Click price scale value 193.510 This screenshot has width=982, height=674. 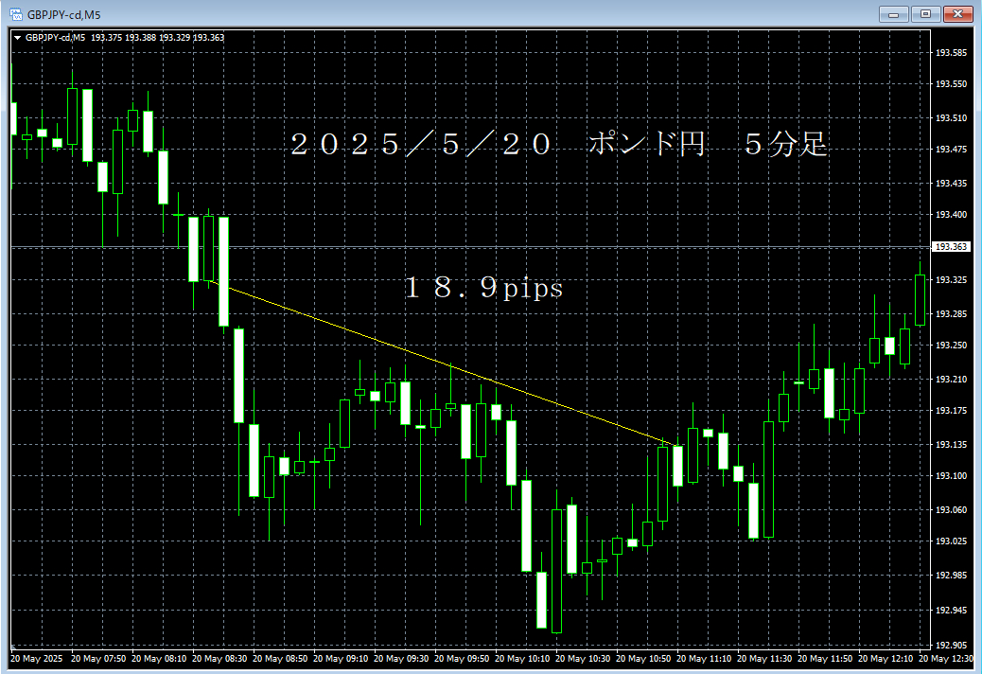[951, 117]
